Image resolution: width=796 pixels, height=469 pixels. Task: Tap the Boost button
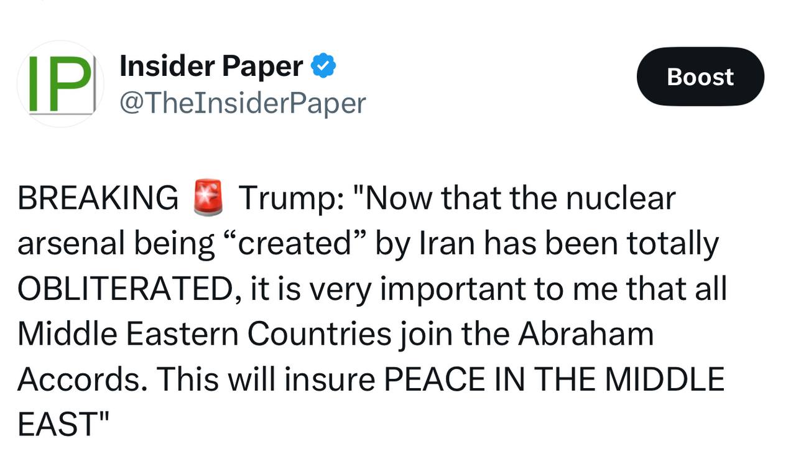700,77
